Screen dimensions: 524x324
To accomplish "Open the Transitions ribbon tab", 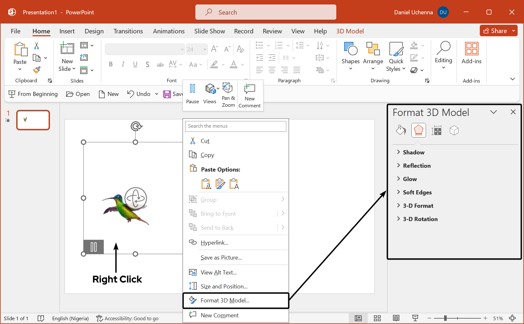I will tap(128, 31).
